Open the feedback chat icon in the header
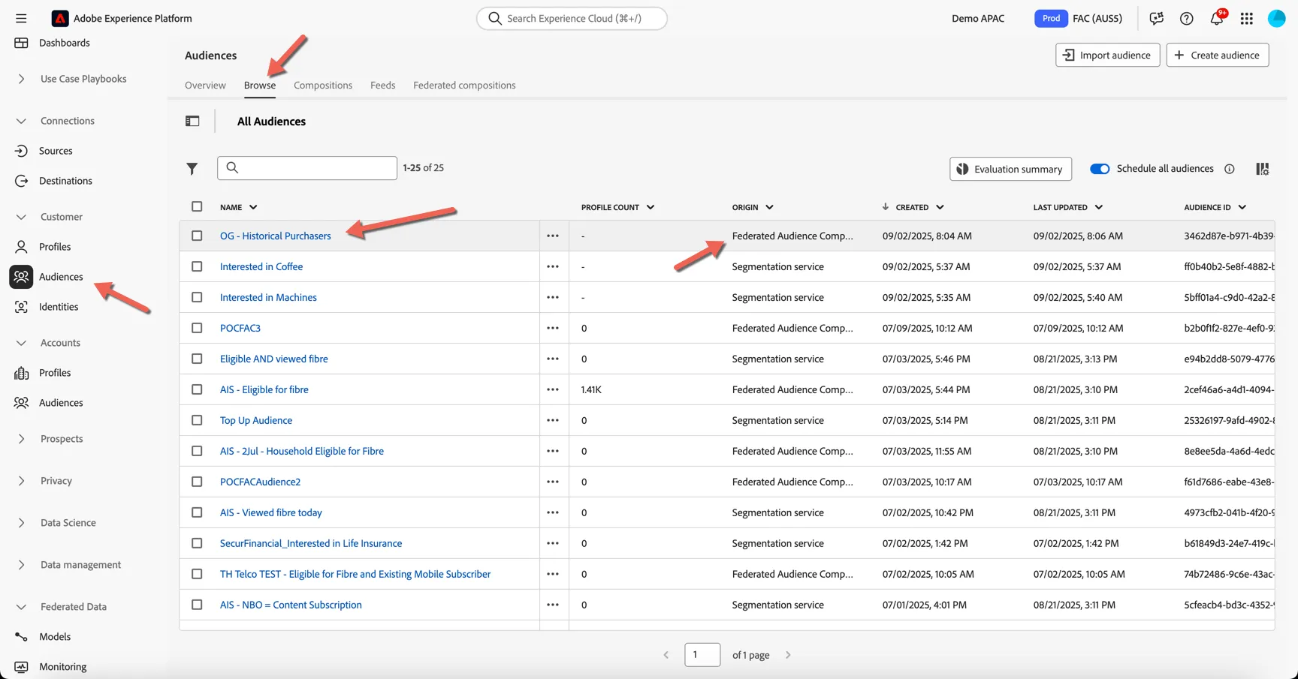 tap(1157, 18)
